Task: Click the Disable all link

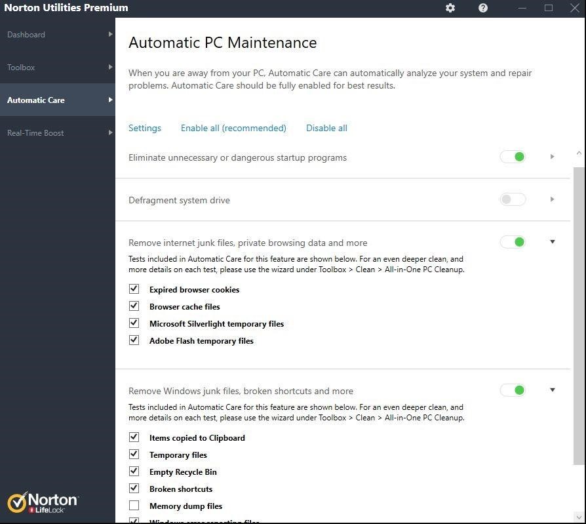Action: tap(326, 128)
